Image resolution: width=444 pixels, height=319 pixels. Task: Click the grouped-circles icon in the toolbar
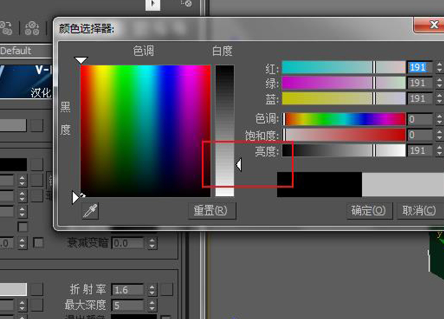point(32,28)
